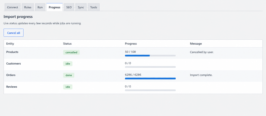Select the Progress tab
This screenshot has width=266, height=116.
[x=55, y=7]
